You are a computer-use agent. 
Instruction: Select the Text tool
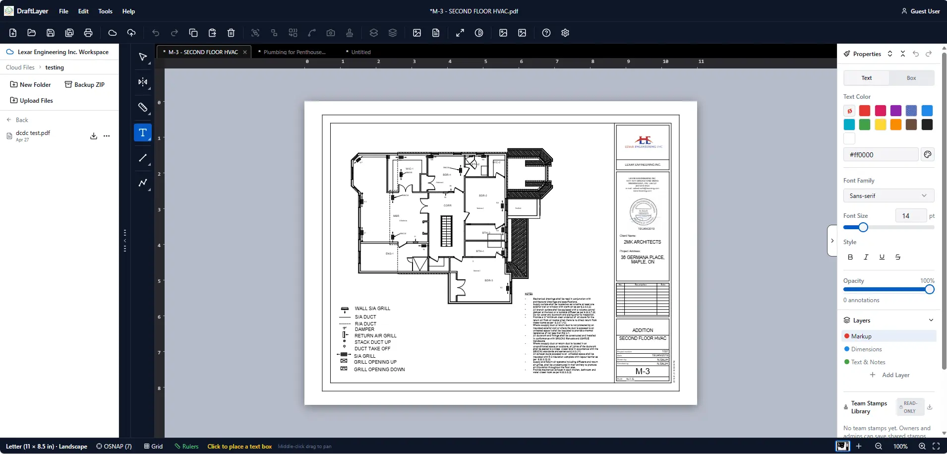pyautogui.click(x=143, y=132)
